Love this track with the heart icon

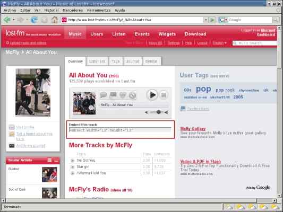tap(123, 95)
